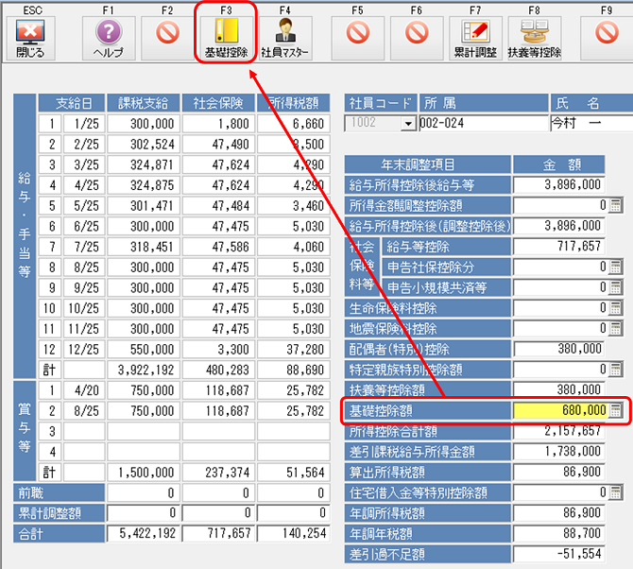
Task: Click the F7 累計調整 toolbar button
Action: (475, 35)
